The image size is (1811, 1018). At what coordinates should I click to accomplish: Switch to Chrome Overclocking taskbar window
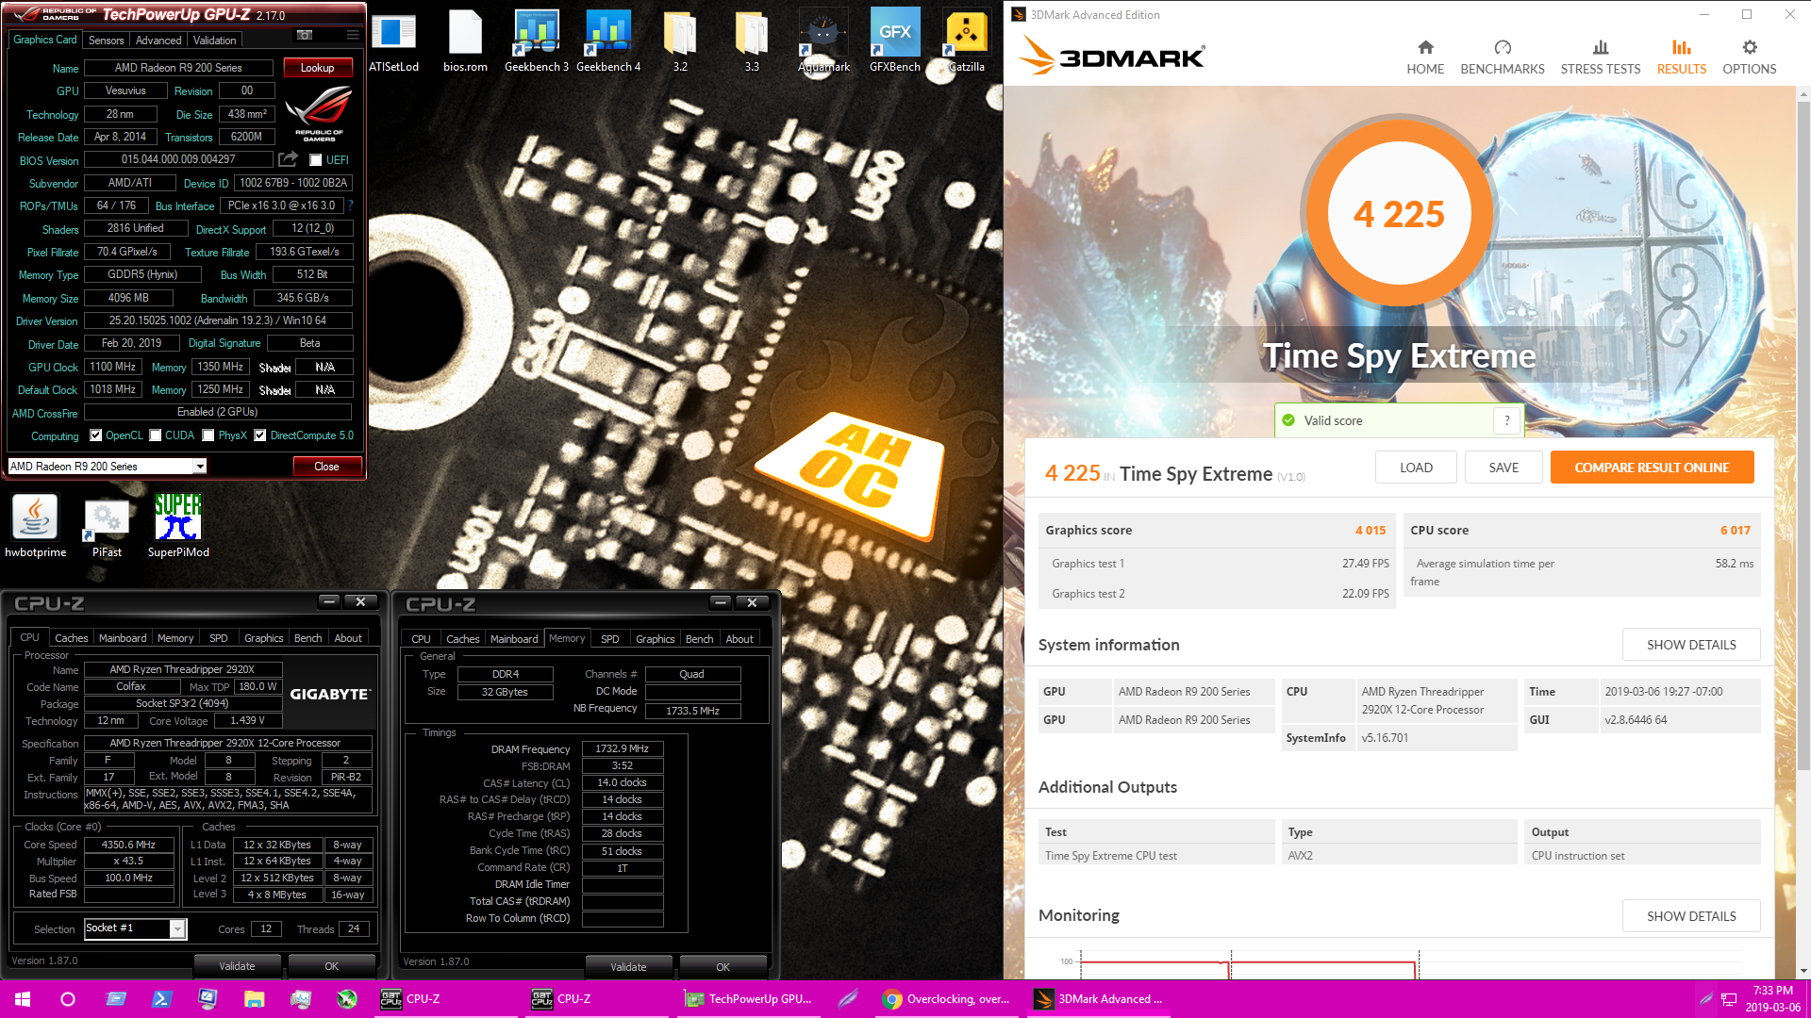(x=947, y=999)
